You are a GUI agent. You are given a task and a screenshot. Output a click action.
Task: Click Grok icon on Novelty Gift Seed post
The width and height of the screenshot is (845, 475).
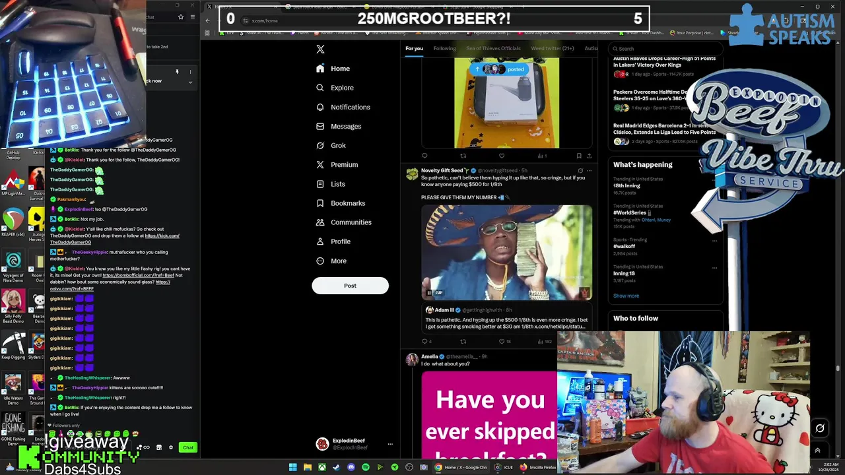pyautogui.click(x=580, y=171)
